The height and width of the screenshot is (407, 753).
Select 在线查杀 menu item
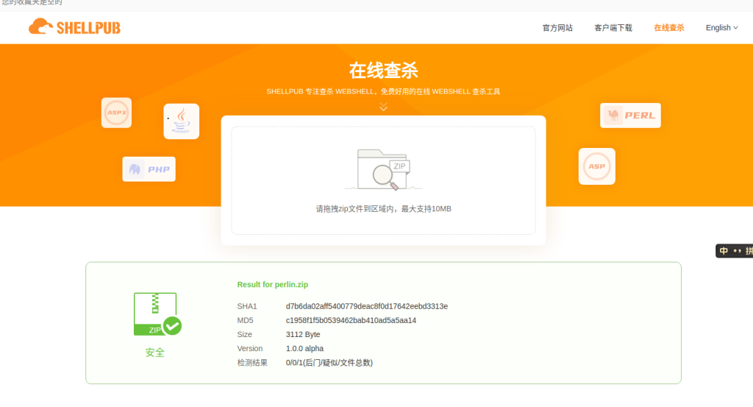[669, 28]
